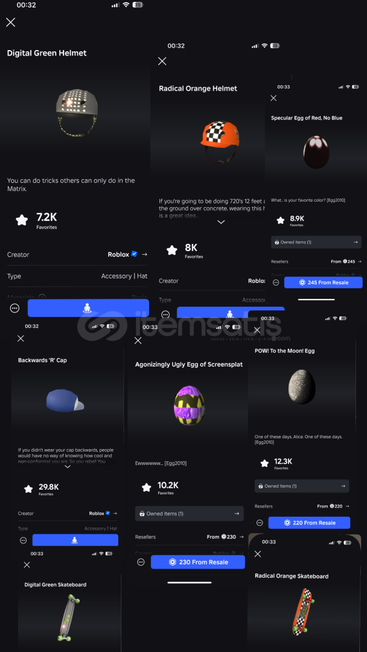
Task: Open Owned Items for Specular Egg of Red
Action: [316, 242]
